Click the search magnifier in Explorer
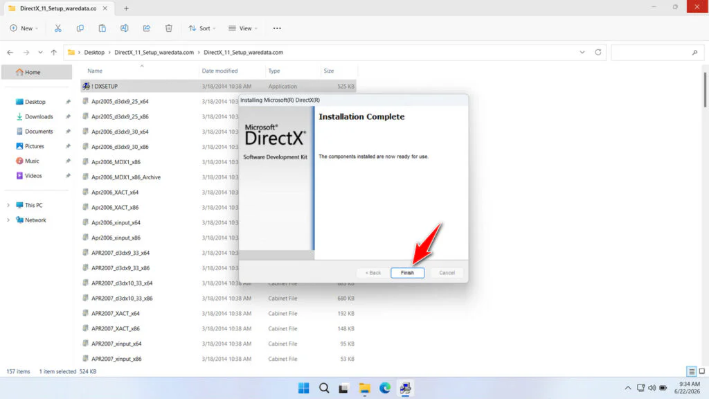 click(694, 53)
